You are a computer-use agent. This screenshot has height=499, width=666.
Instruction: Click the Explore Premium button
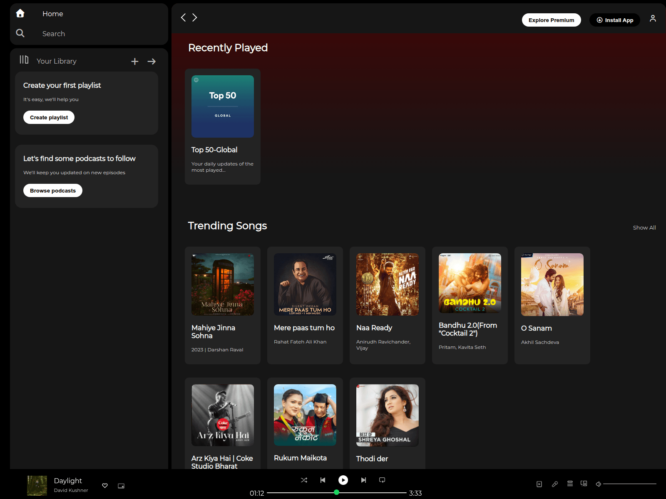(x=552, y=20)
